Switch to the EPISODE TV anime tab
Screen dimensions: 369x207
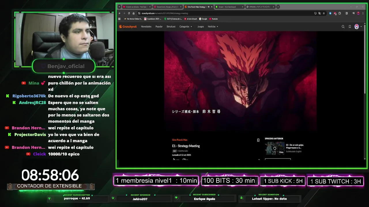click(x=260, y=7)
